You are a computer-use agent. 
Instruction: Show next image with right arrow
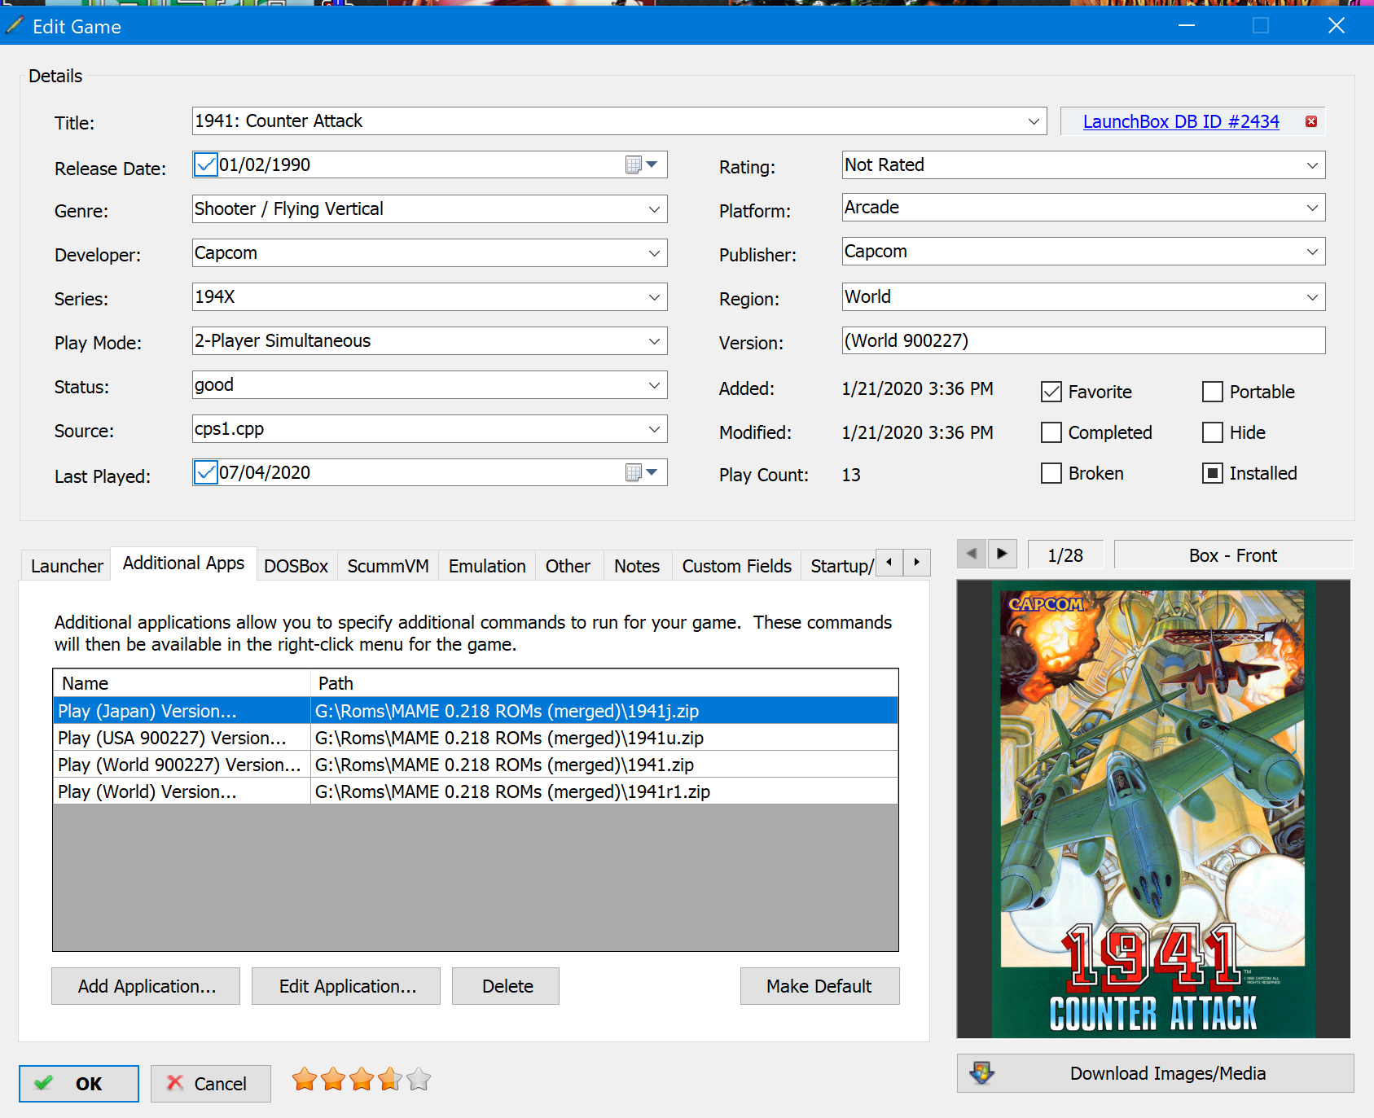[1002, 555]
